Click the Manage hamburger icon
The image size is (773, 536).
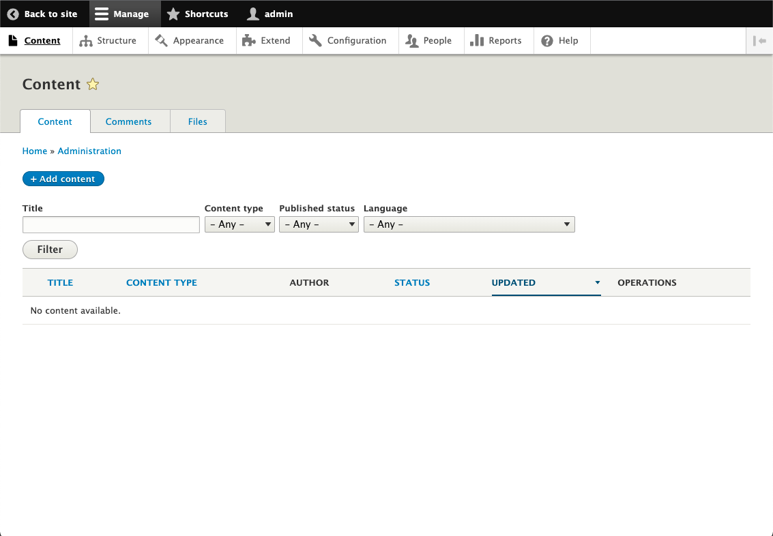(102, 14)
